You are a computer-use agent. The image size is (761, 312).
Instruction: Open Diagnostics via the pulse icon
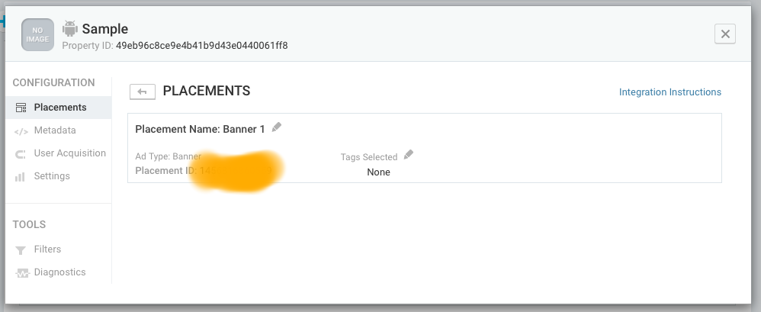(x=21, y=272)
